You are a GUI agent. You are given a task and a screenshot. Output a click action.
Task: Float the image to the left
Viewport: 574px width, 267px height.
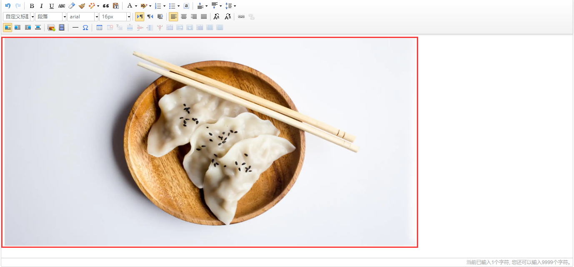click(x=18, y=28)
